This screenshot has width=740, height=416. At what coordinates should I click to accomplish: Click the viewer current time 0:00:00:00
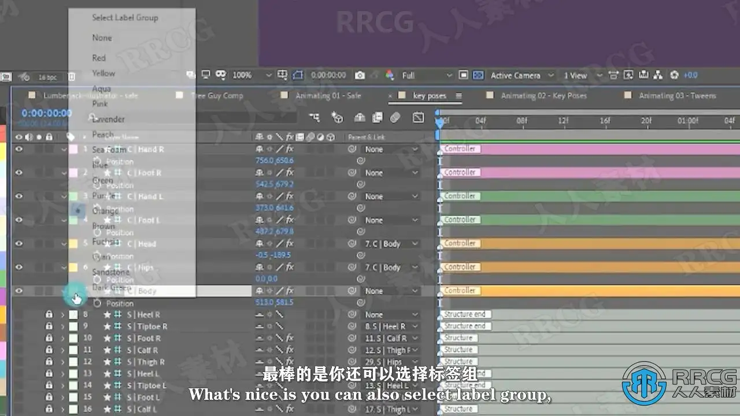328,75
